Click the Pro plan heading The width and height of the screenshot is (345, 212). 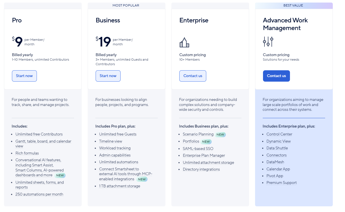click(x=17, y=20)
